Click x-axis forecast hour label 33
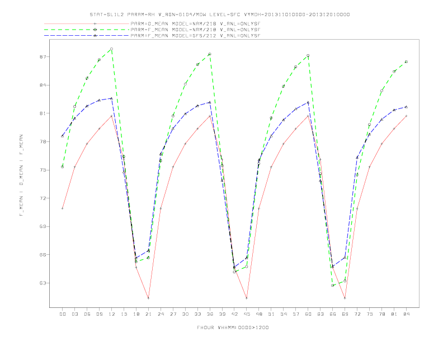 pos(197,314)
